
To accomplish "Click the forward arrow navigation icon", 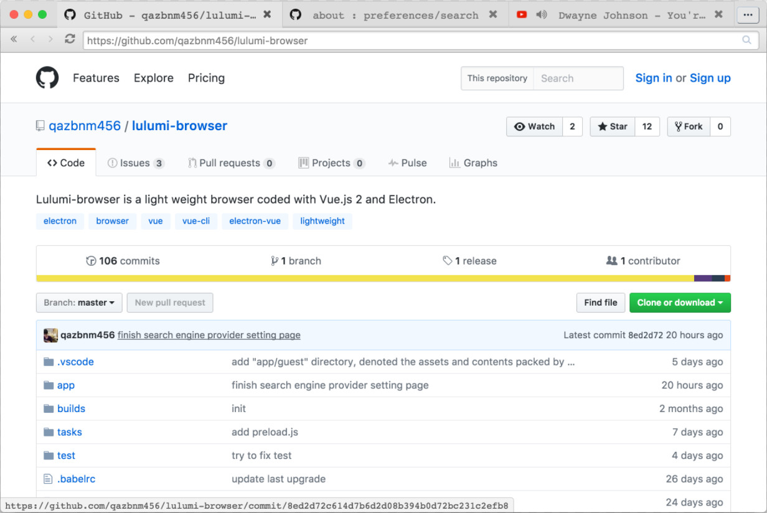I will [50, 40].
